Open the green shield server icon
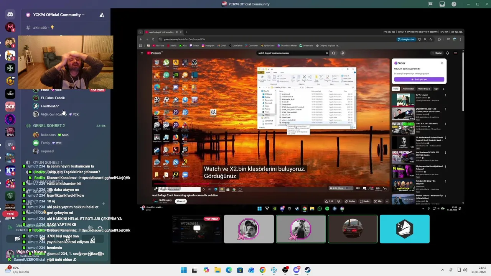Screen dimensions: 491x276 [x=10, y=196]
